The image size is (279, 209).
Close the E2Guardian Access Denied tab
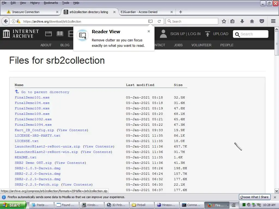(172, 12)
